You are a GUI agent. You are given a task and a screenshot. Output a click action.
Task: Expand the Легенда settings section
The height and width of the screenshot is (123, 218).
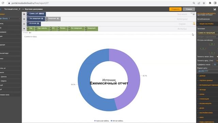(207, 90)
